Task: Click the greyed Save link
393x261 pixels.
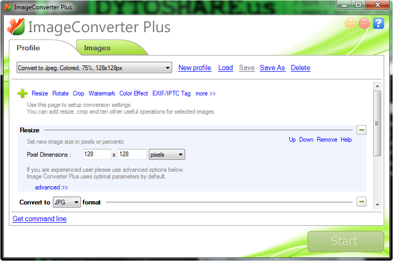Action: click(247, 67)
